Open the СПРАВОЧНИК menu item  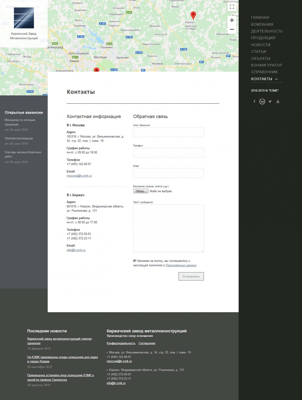(264, 72)
